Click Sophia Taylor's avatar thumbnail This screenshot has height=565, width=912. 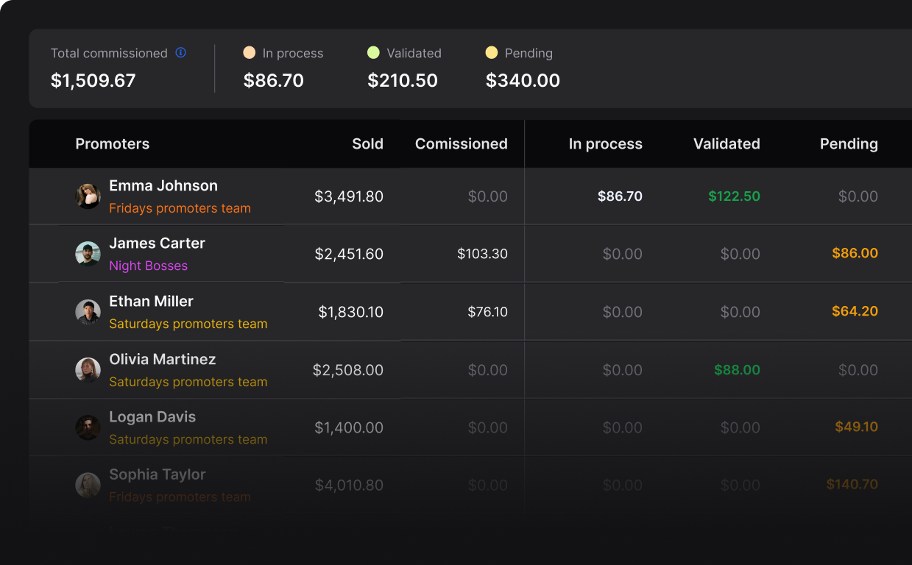pos(88,485)
